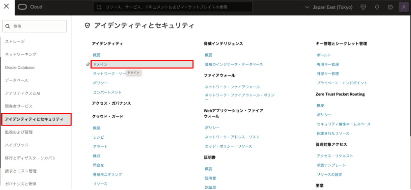The height and width of the screenshot is (190, 411).
Task: Open ポリシー under Zero Trust Packet Routing
Action: (324, 115)
